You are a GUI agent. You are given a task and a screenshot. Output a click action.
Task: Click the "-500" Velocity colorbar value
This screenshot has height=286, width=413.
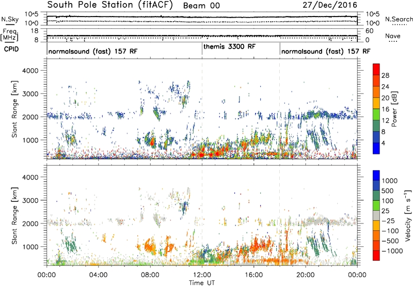pos(390,241)
